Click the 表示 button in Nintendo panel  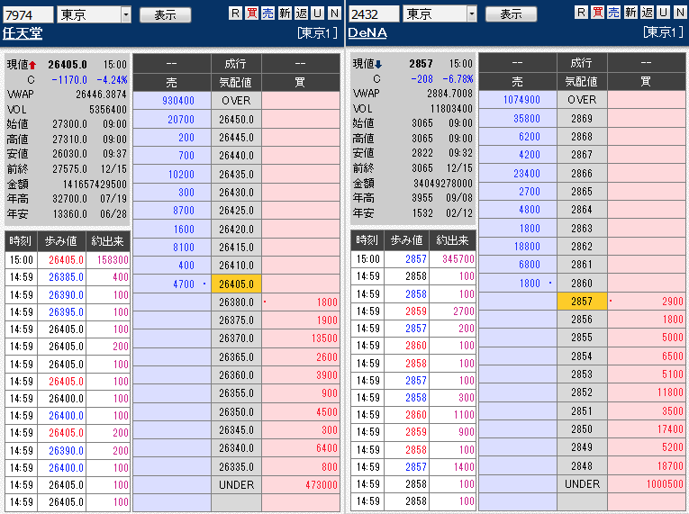165,15
